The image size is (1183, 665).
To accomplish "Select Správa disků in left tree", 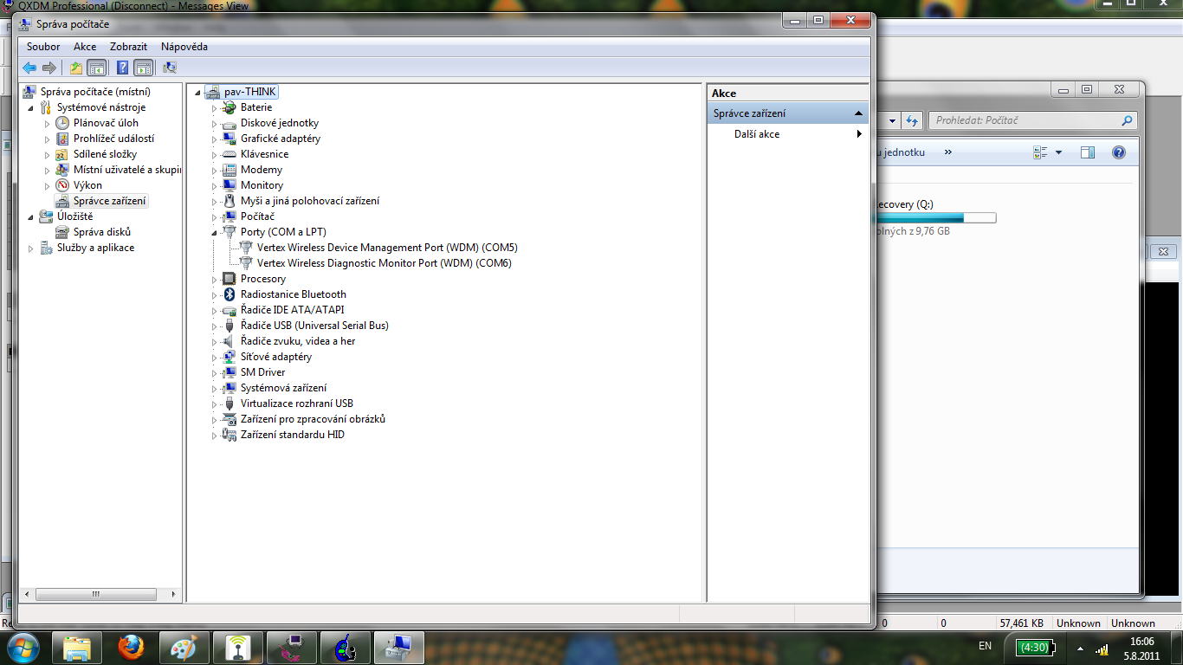I will 102,232.
